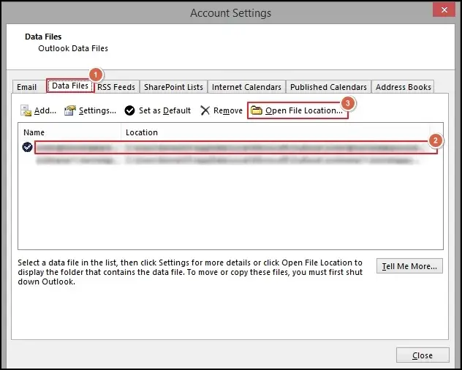Click the default data file checkmark icon
462x370 pixels.
point(27,147)
